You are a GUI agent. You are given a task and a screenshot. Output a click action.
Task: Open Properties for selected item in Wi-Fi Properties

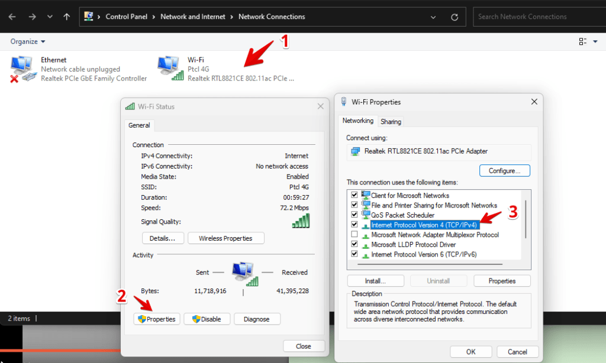click(x=502, y=281)
